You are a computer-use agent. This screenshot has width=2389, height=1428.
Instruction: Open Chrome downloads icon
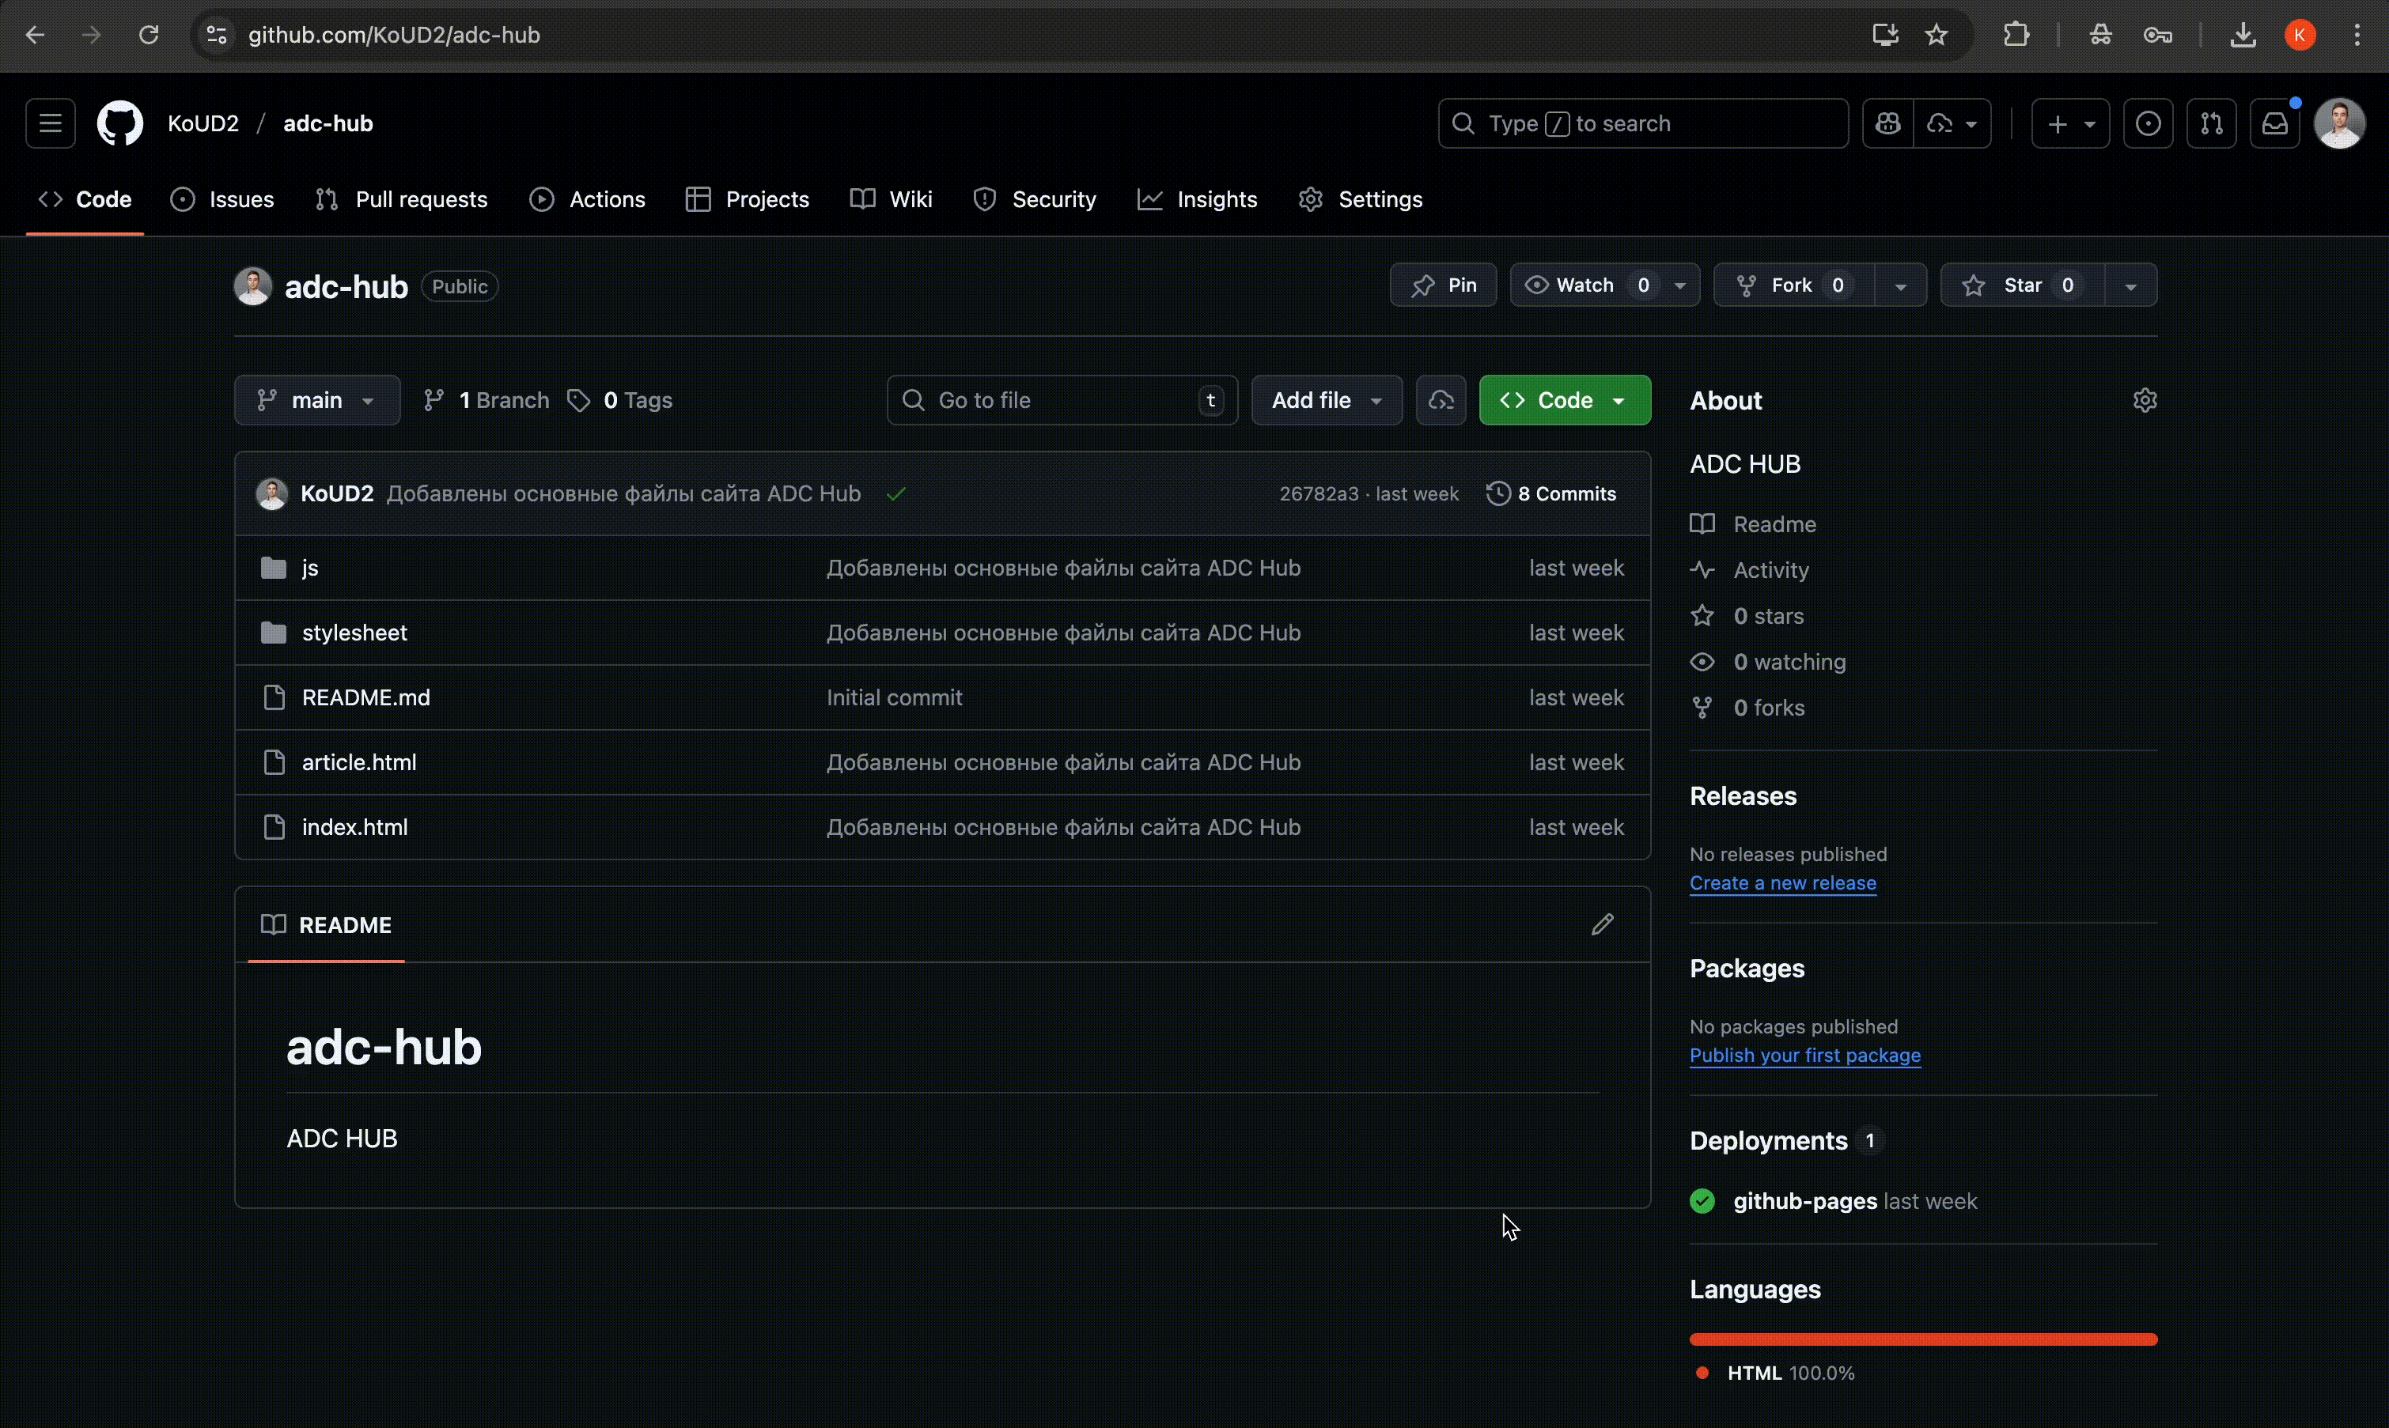2243,36
